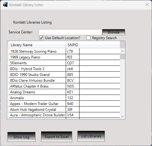Click the SNPID cell c79

pyautogui.click(x=73, y=51)
